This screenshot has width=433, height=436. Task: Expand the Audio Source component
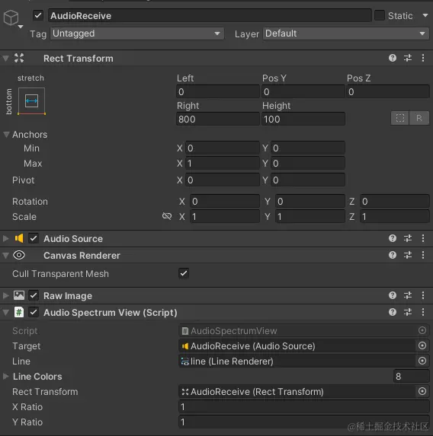[x=5, y=239]
